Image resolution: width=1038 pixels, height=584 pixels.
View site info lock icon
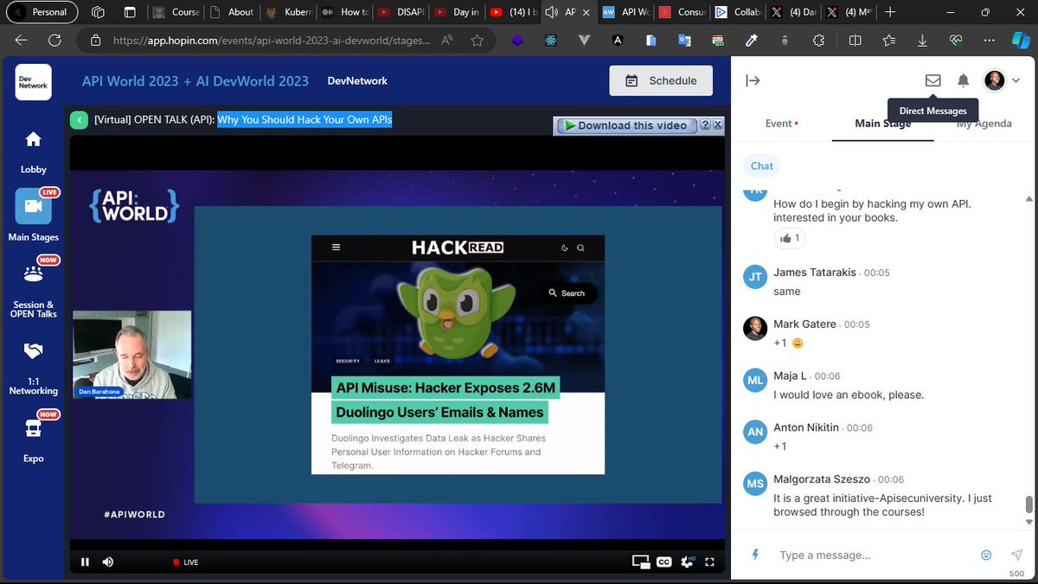[x=96, y=40]
